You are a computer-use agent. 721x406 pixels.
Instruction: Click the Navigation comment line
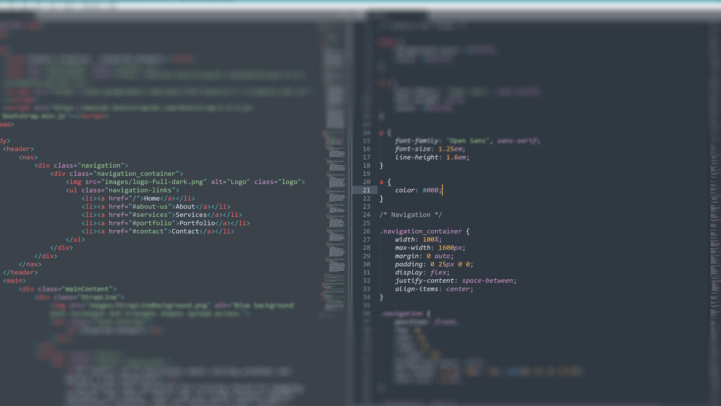pyautogui.click(x=410, y=215)
